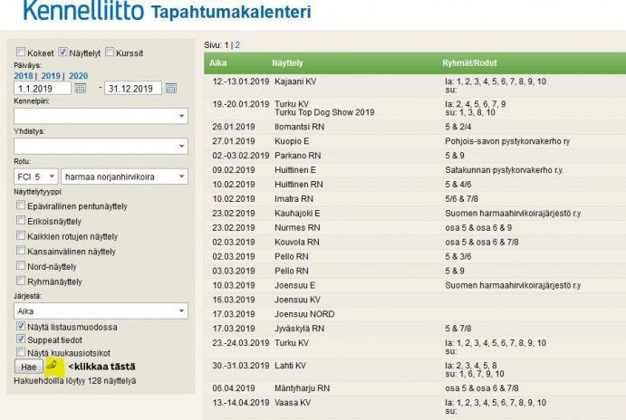Open the FCI 5 group dropdown

[x=36, y=177]
